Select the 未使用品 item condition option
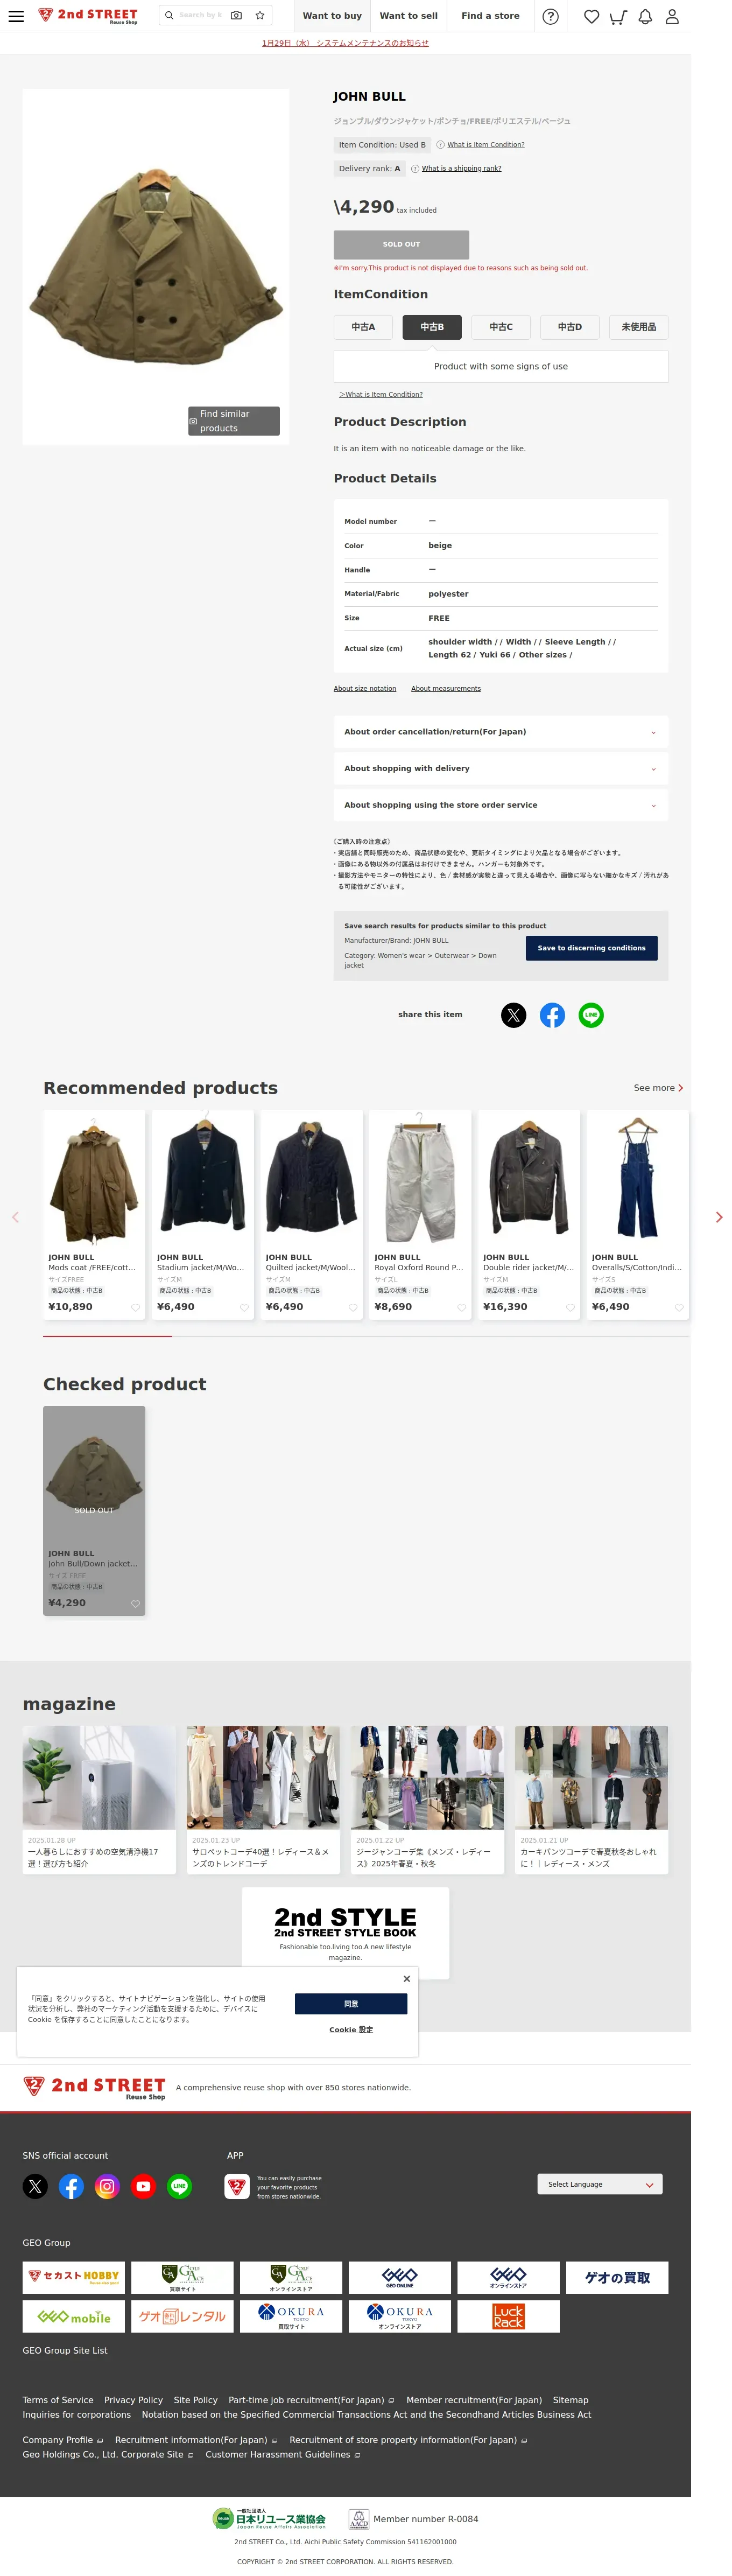Screen dimensions: 732x2576 pyautogui.click(x=639, y=327)
